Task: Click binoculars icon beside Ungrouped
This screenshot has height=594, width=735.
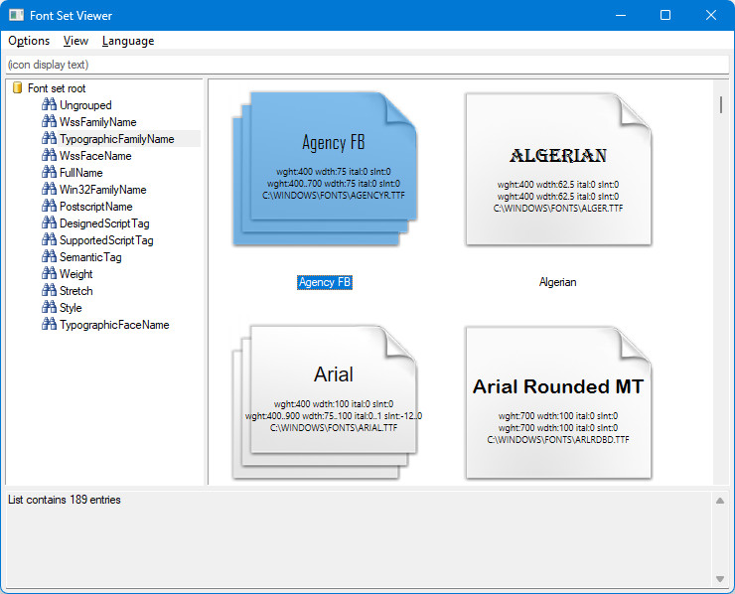Action: point(49,104)
